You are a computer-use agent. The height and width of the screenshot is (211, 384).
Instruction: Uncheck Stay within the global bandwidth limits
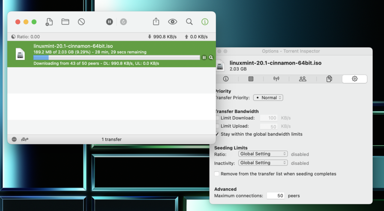(x=217, y=134)
